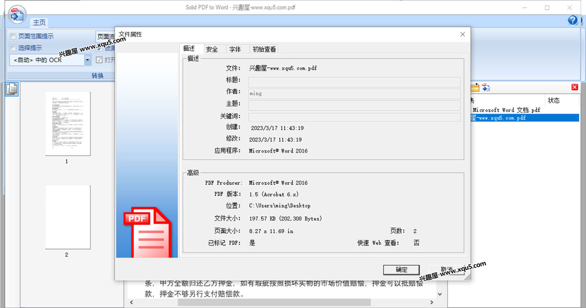Click the document's right horizontal scroll arrow
586x308 pixels.
point(432,303)
